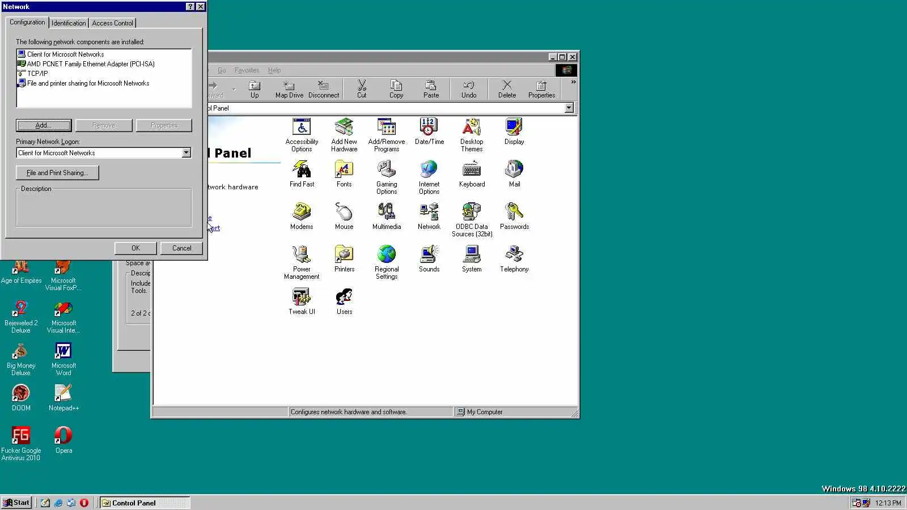The width and height of the screenshot is (907, 510).
Task: Select the Microsoft Word desktop shortcut
Action: [63, 359]
